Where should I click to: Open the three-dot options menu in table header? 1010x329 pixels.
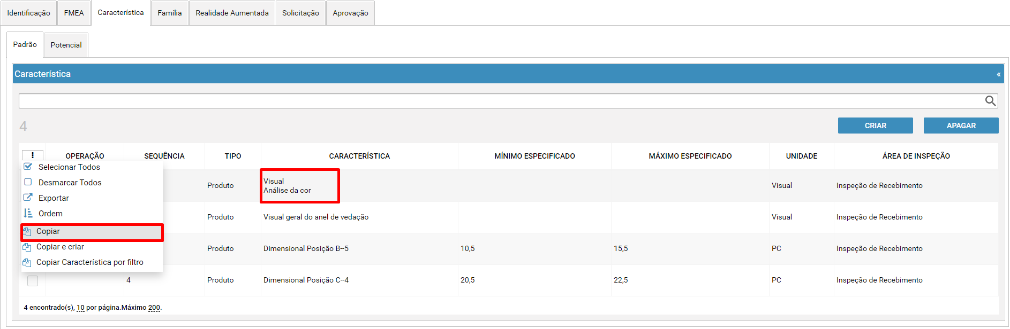[33, 155]
